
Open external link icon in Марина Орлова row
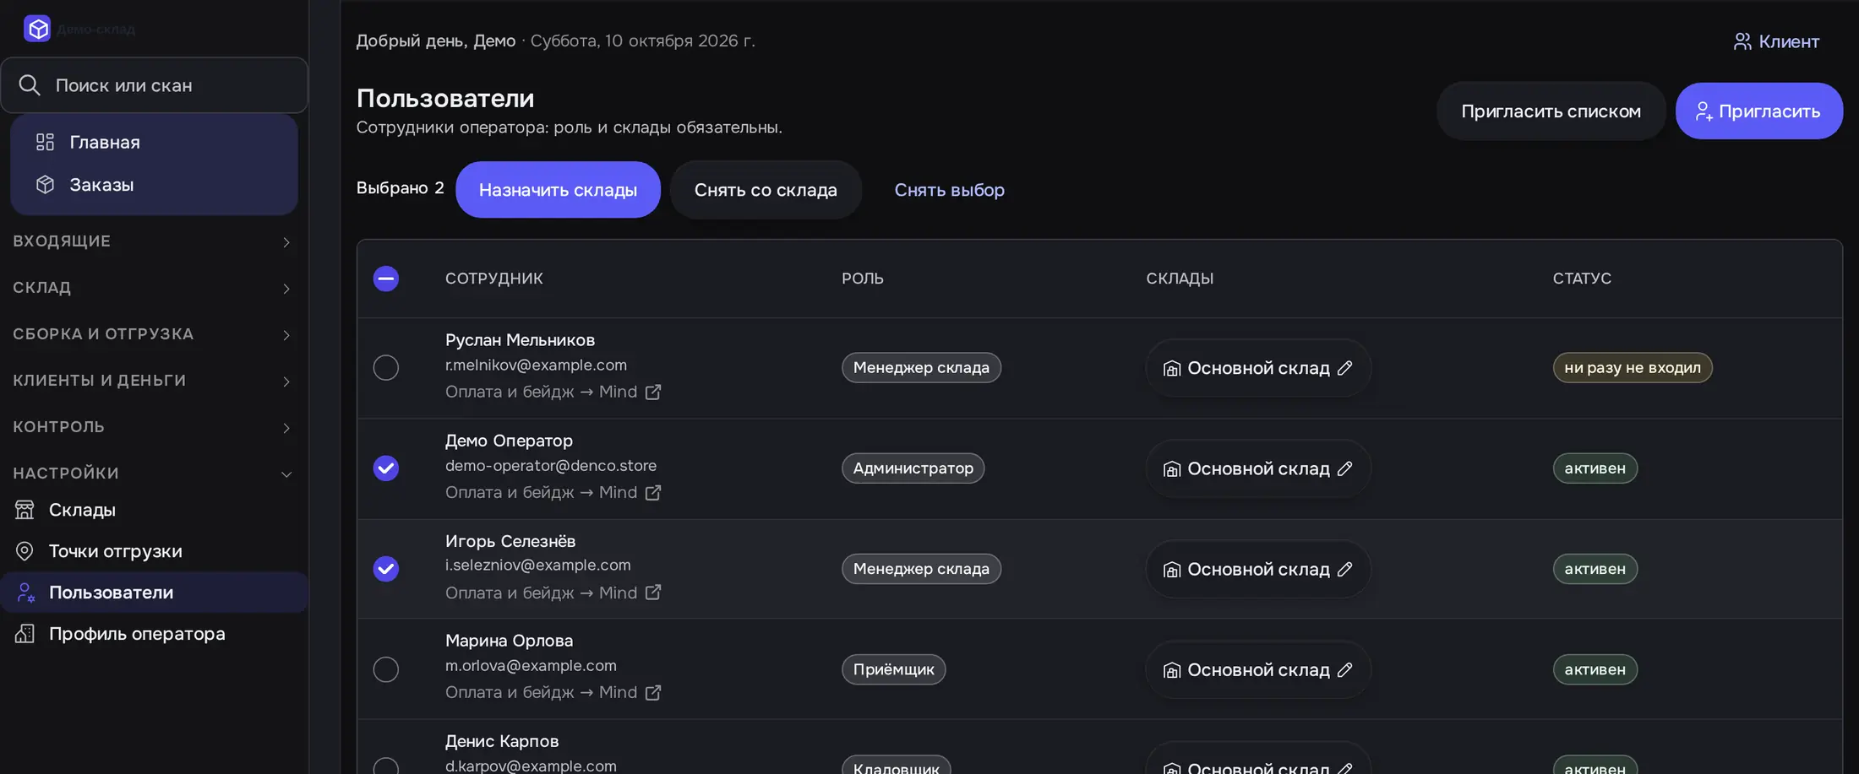(x=653, y=692)
